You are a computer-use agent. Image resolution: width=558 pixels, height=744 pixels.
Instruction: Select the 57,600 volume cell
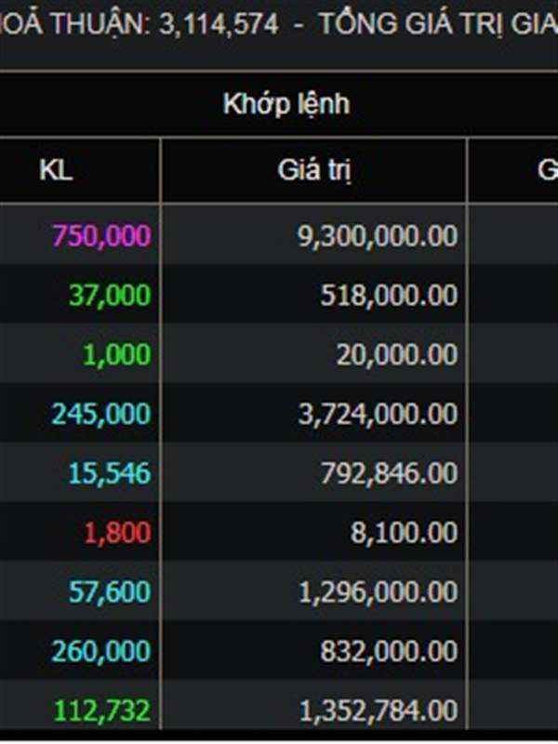pos(79,591)
